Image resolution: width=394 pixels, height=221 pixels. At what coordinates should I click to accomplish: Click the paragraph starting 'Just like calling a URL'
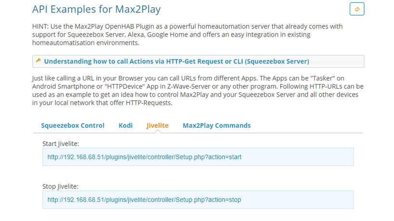tap(198, 90)
